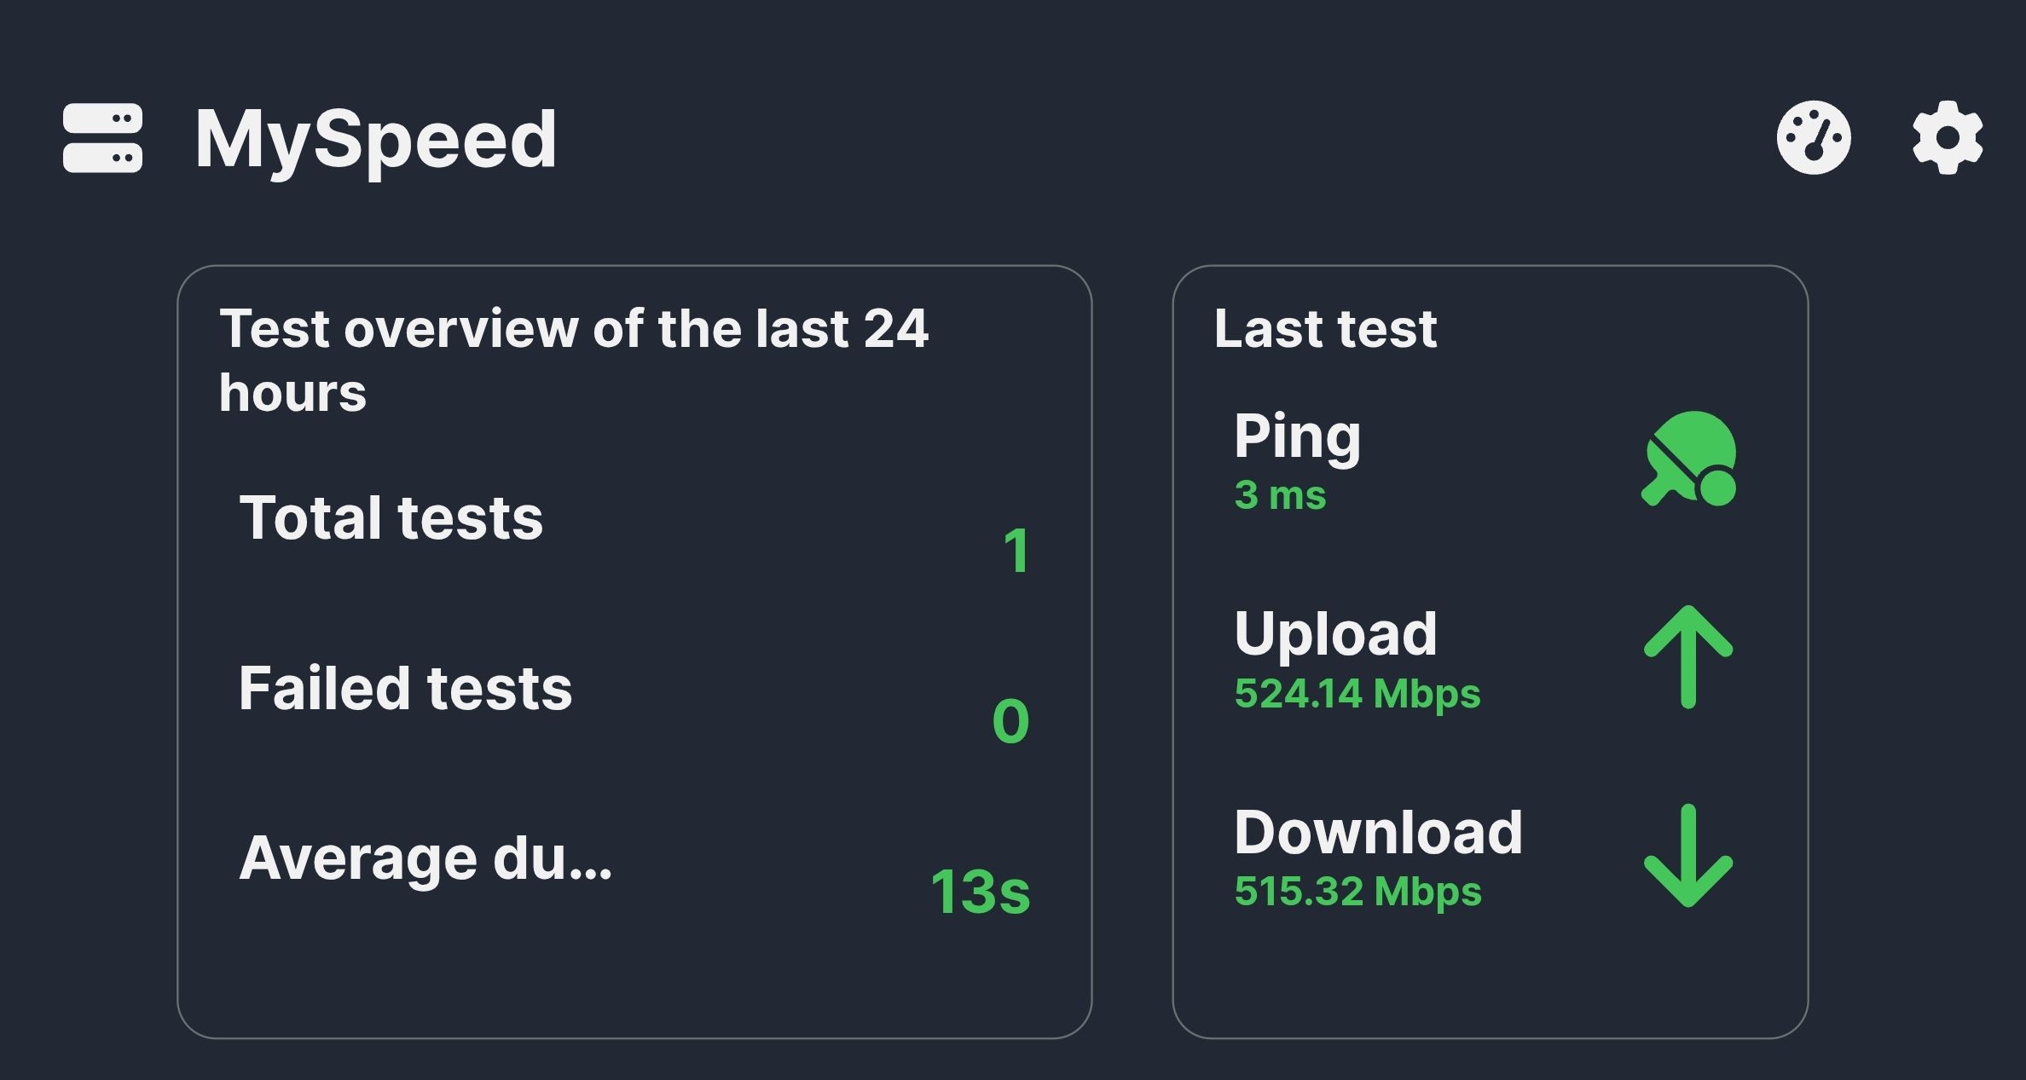
Task: Click the 13s average duration value
Action: click(x=980, y=892)
